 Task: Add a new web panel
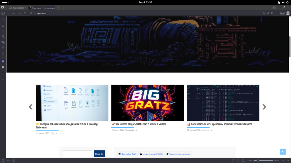pyautogui.click(x=3, y=78)
